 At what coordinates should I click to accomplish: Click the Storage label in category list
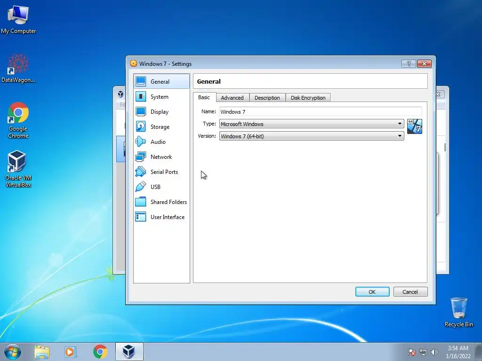160,127
